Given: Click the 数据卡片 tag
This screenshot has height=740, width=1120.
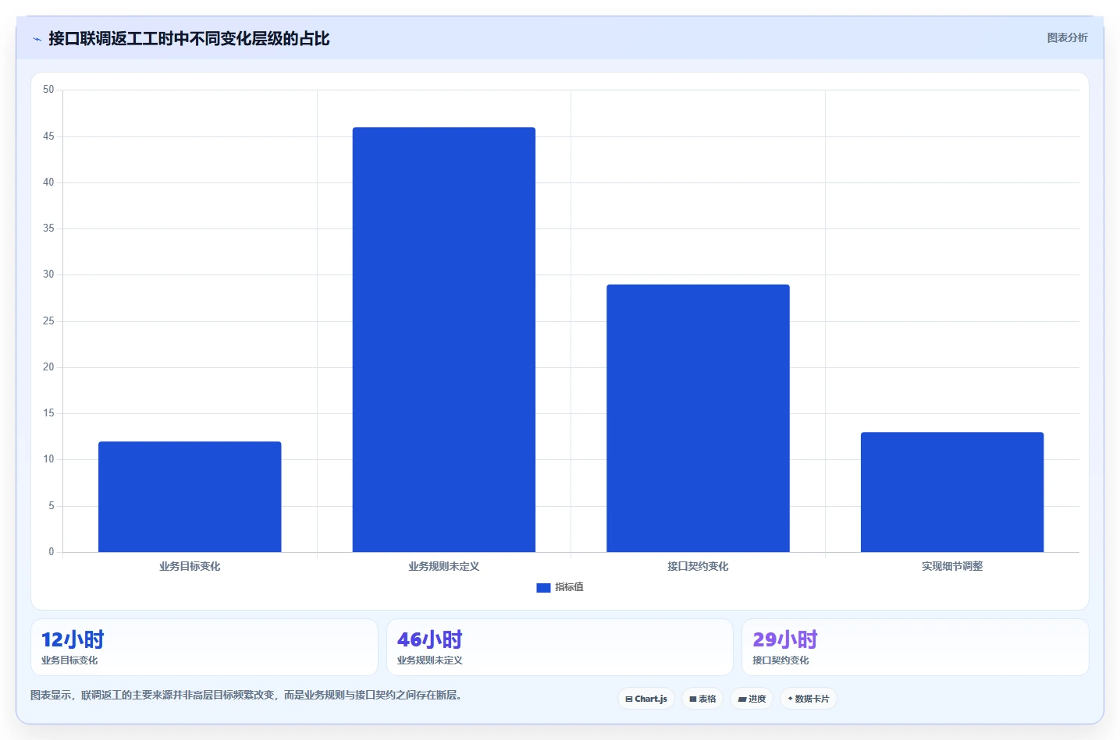Looking at the screenshot, I should (809, 699).
